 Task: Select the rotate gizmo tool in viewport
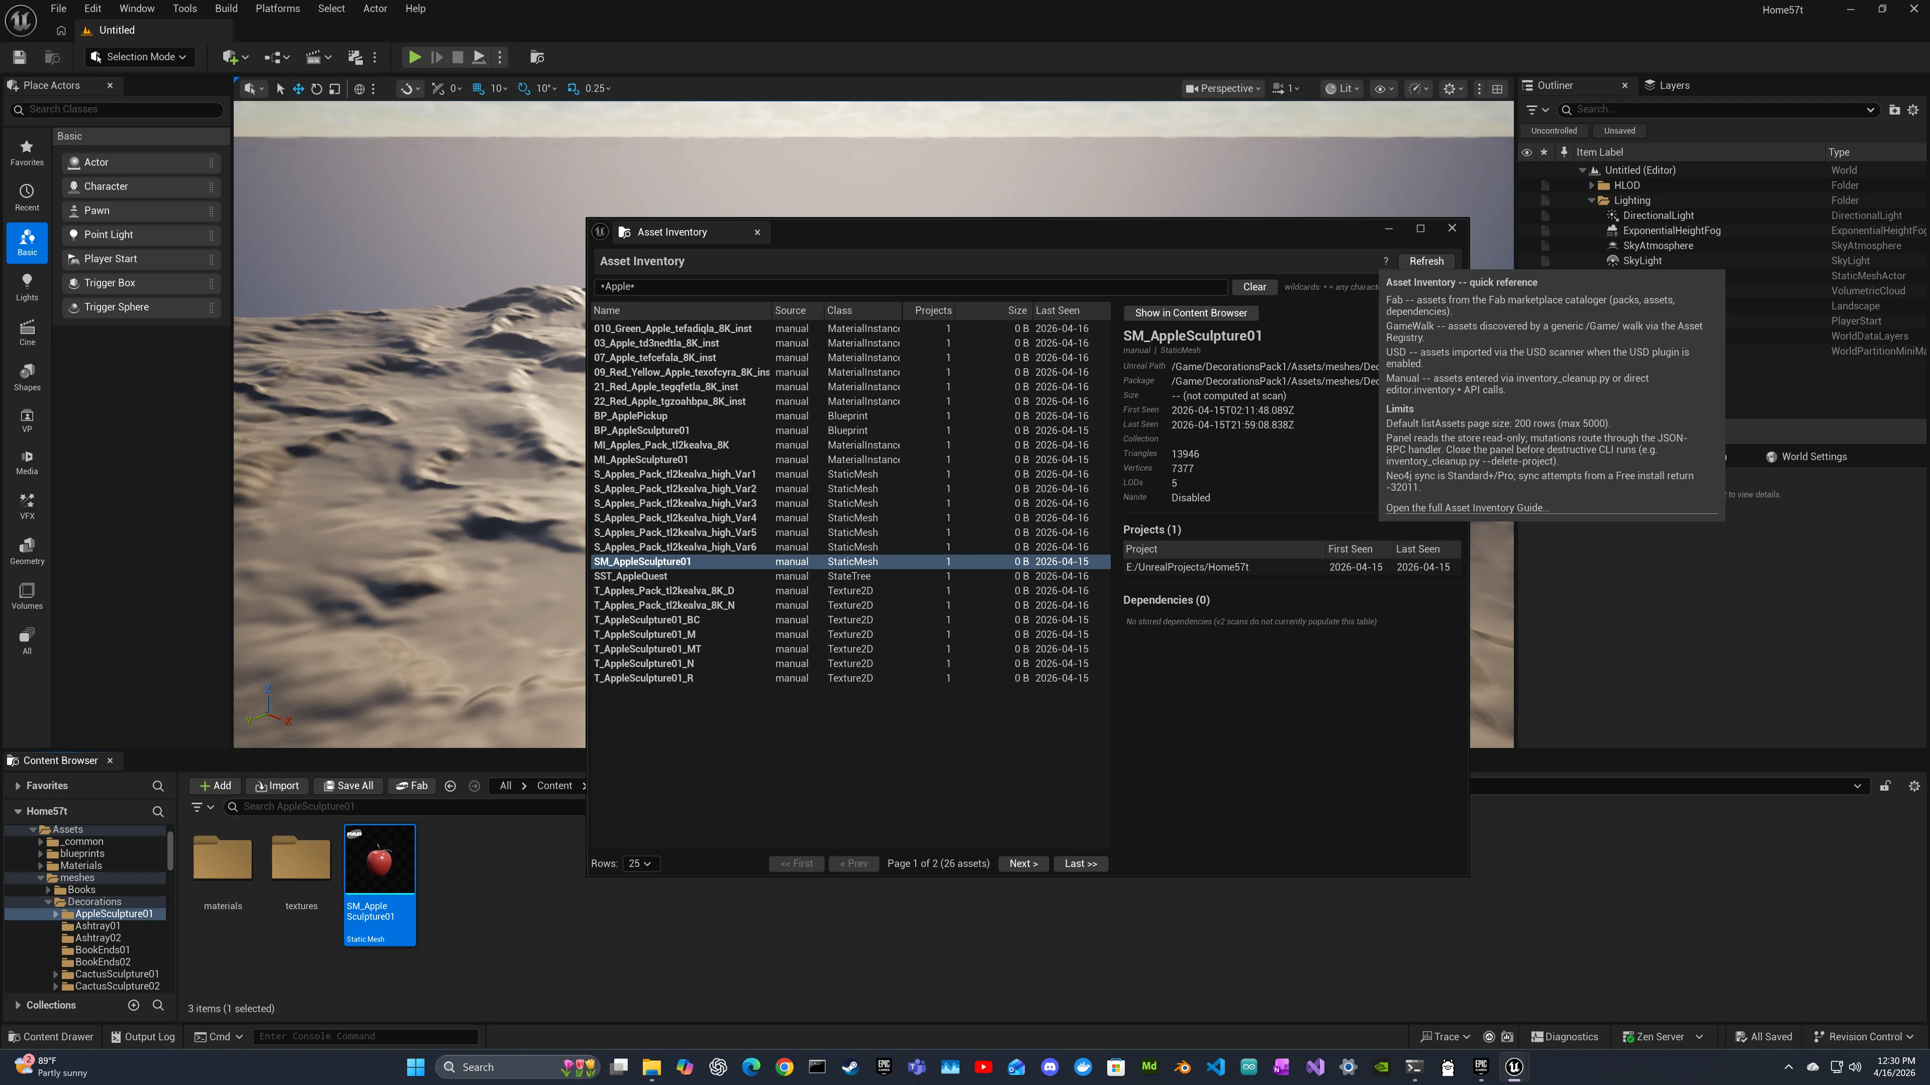click(x=317, y=88)
